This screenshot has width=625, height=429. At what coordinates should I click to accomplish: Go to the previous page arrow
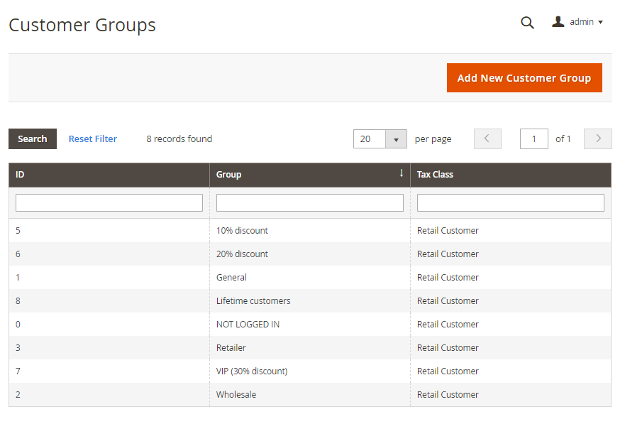[487, 139]
